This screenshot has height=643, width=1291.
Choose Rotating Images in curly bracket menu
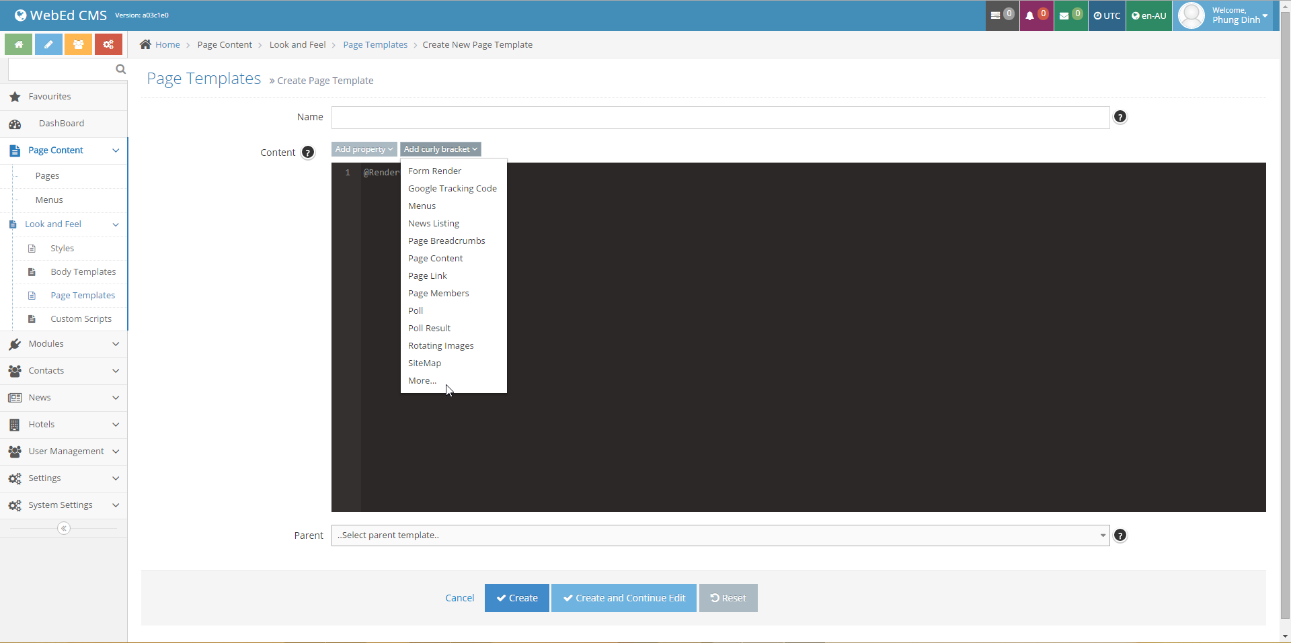tap(440, 346)
